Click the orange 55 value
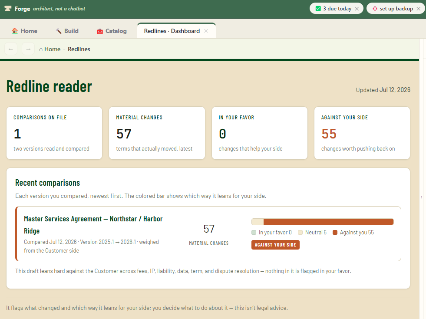Image resolution: width=426 pixels, height=319 pixels. [329, 134]
